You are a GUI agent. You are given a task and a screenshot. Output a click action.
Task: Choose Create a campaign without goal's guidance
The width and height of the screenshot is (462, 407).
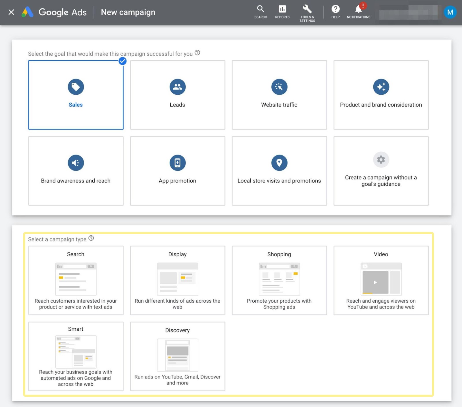click(x=381, y=171)
